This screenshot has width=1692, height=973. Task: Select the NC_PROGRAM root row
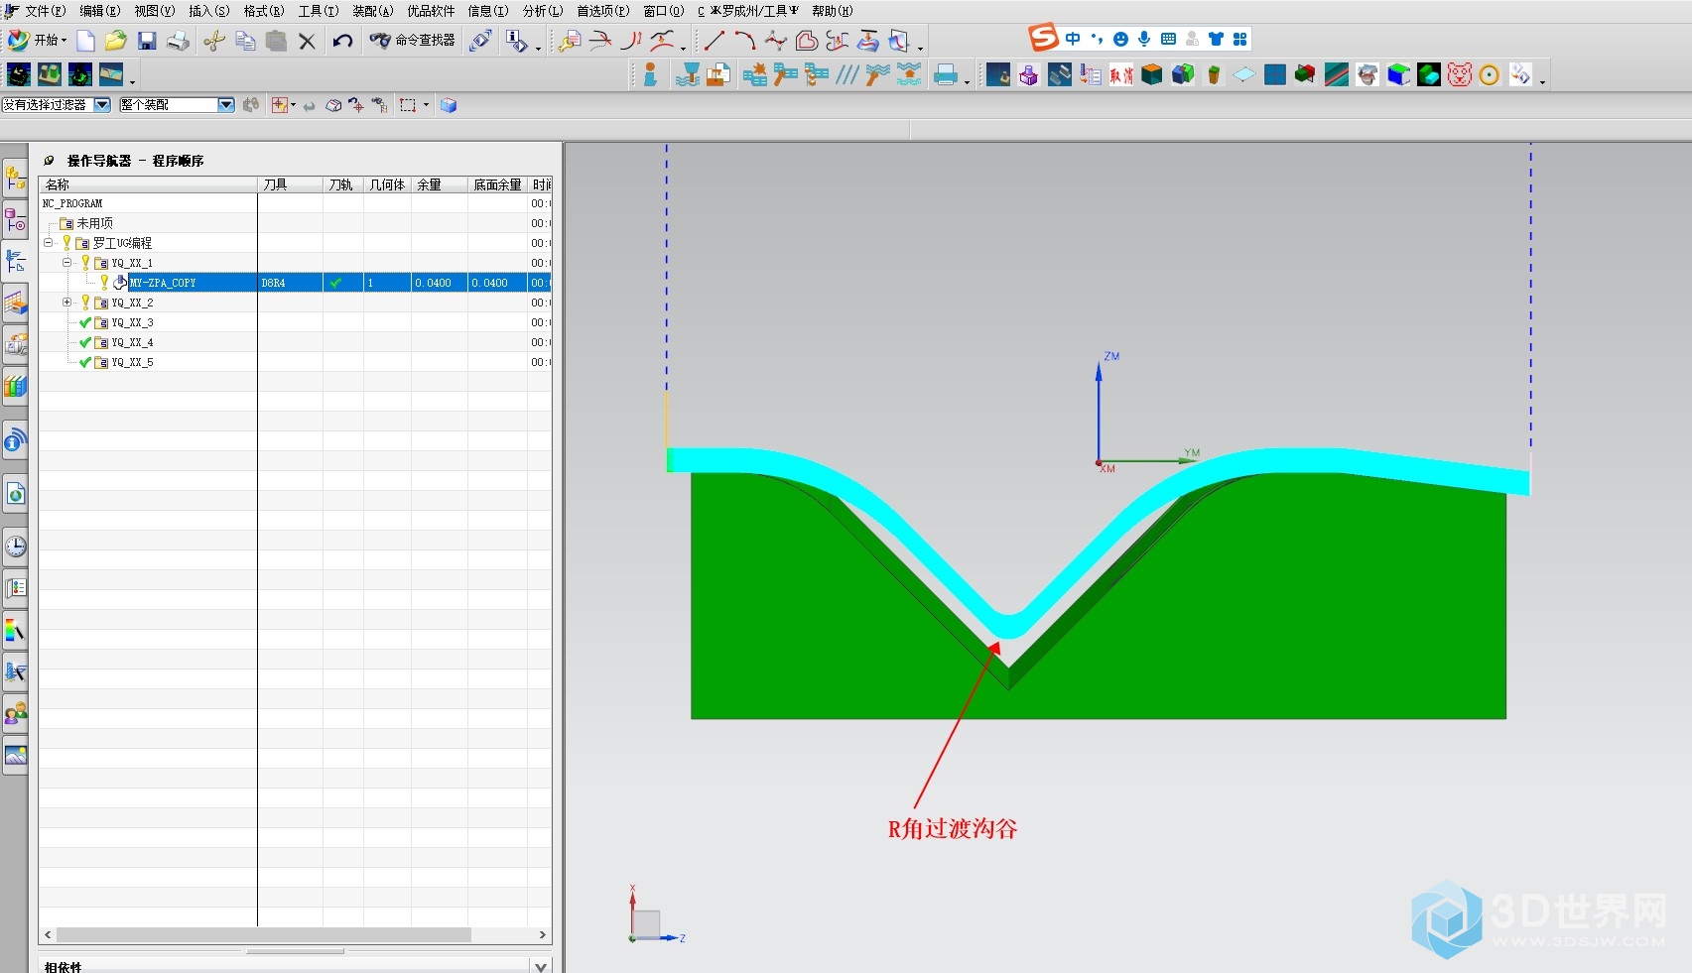pyautogui.click(x=296, y=203)
